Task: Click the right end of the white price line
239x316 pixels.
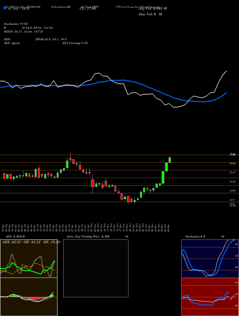Action: click(227, 71)
